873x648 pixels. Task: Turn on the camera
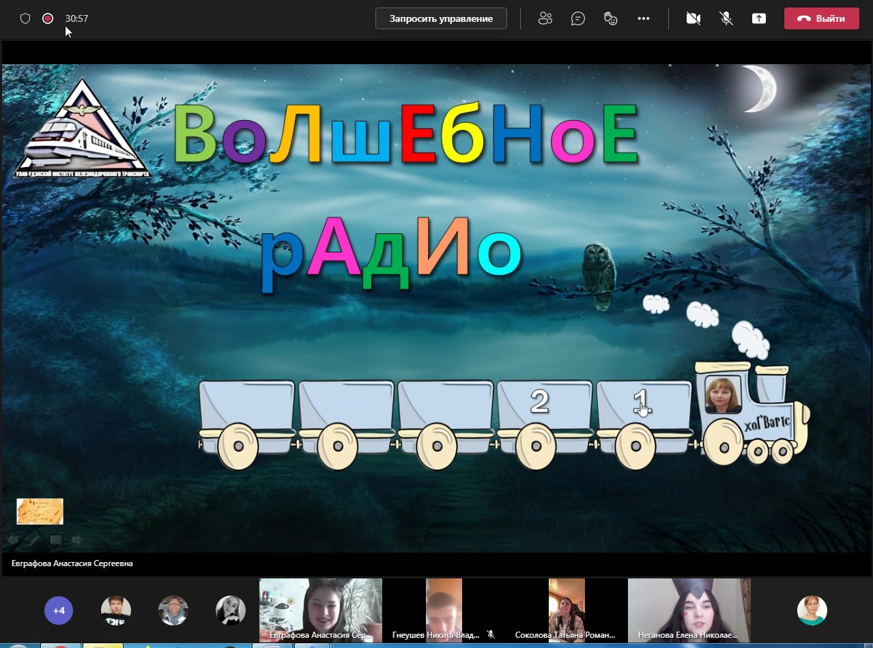click(x=693, y=18)
